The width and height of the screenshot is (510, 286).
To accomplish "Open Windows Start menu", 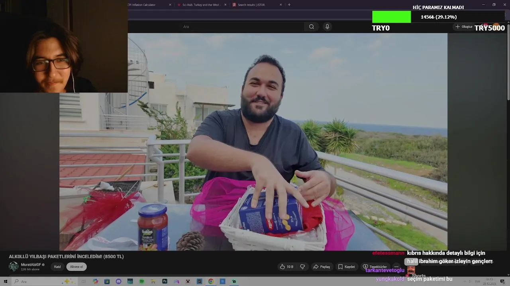I will coord(6,281).
